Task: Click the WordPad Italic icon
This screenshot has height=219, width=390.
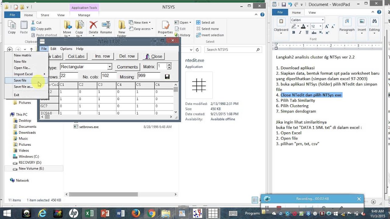Action: coord(300,33)
